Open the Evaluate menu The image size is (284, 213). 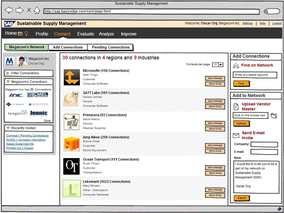[x=86, y=34]
